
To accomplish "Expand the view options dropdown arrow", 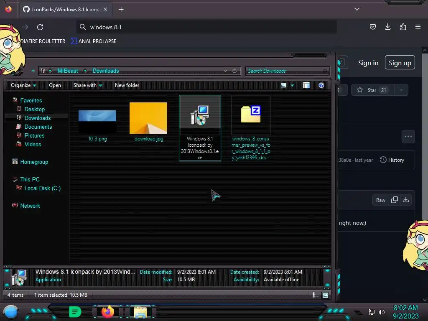I will 292,85.
